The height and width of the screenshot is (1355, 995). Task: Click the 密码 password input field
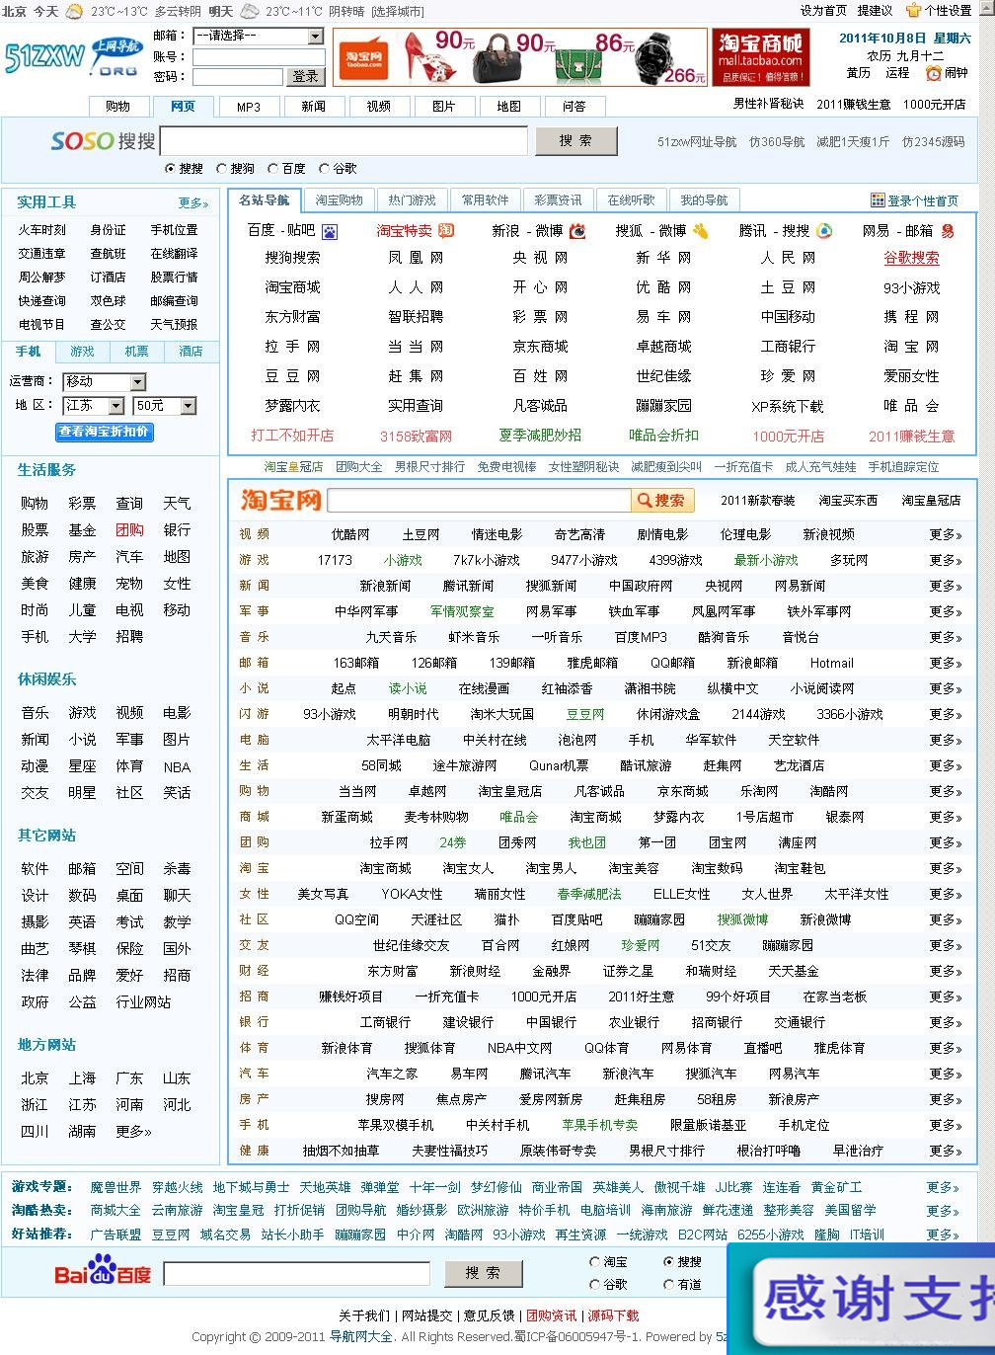coord(237,77)
